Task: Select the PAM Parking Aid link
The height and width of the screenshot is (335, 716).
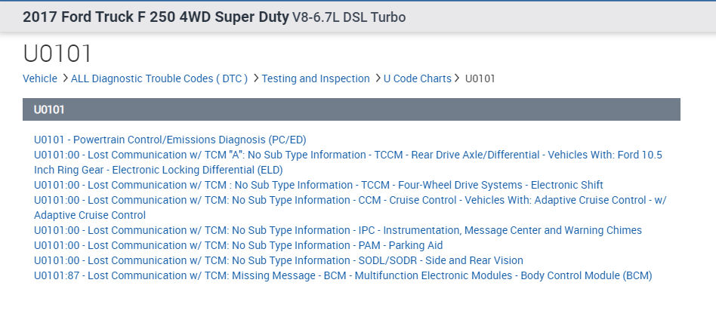Action: [238, 245]
